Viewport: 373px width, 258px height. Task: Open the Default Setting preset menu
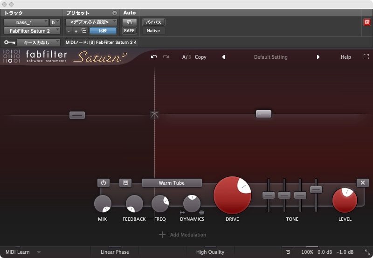point(270,57)
